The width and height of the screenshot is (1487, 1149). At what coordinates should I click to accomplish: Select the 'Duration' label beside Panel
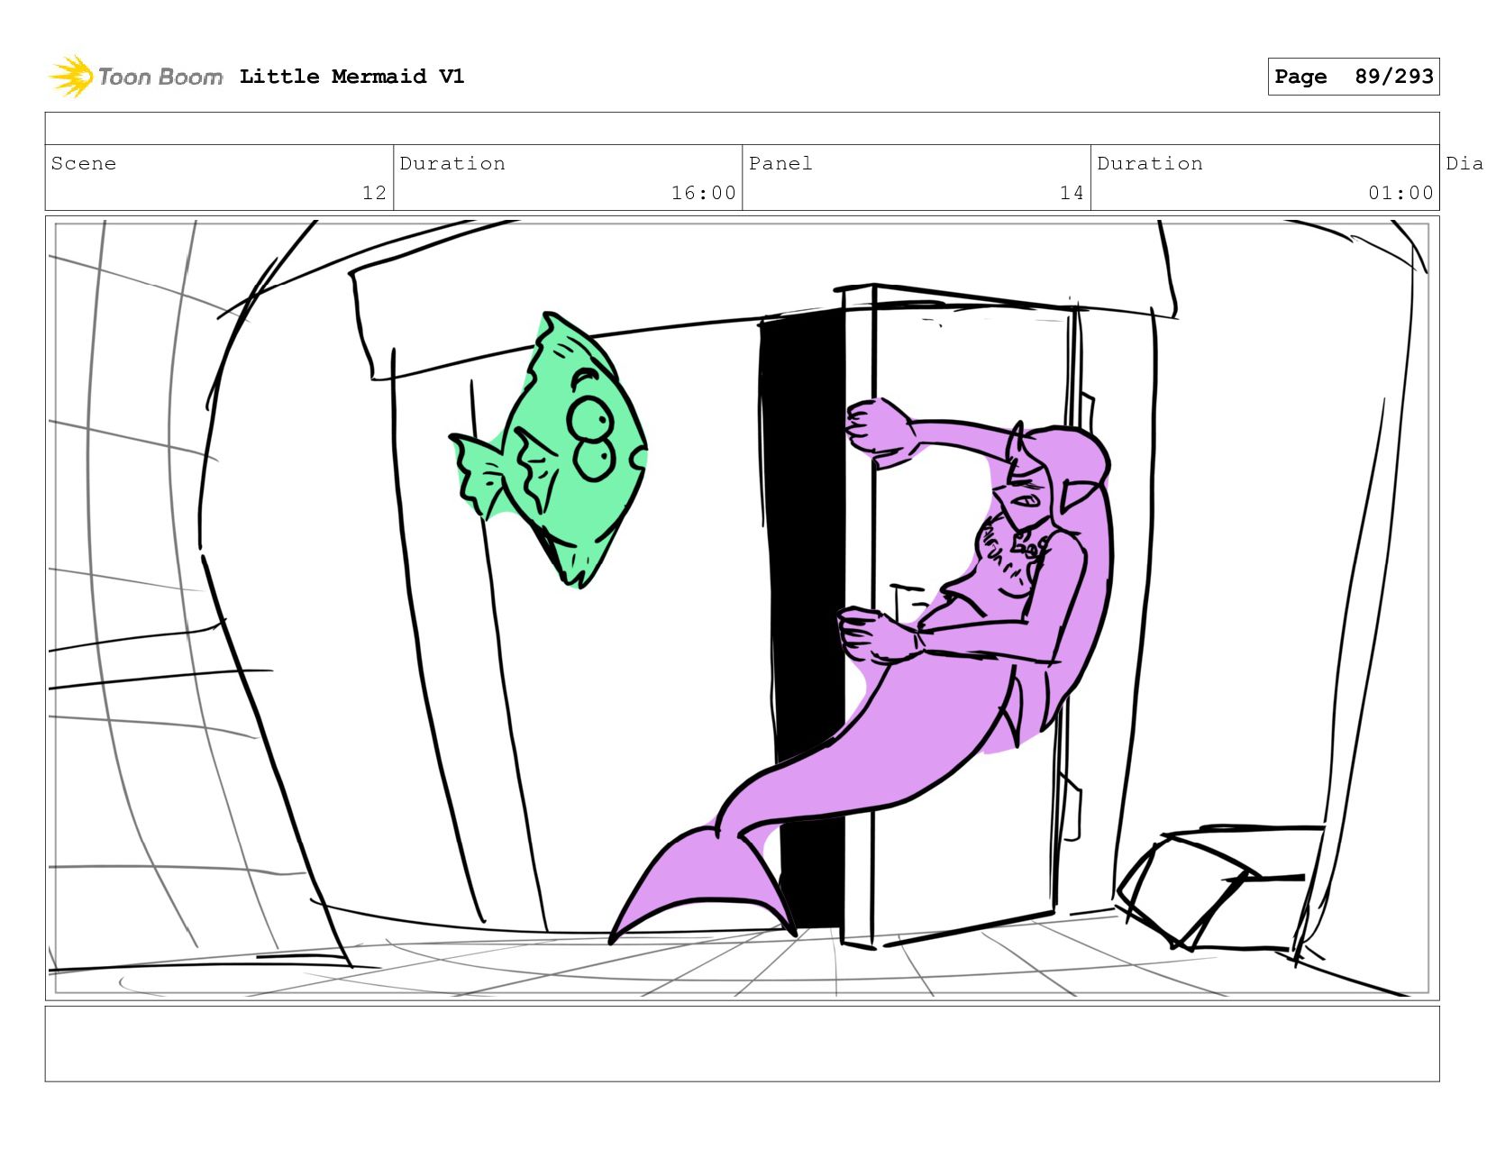1150,163
